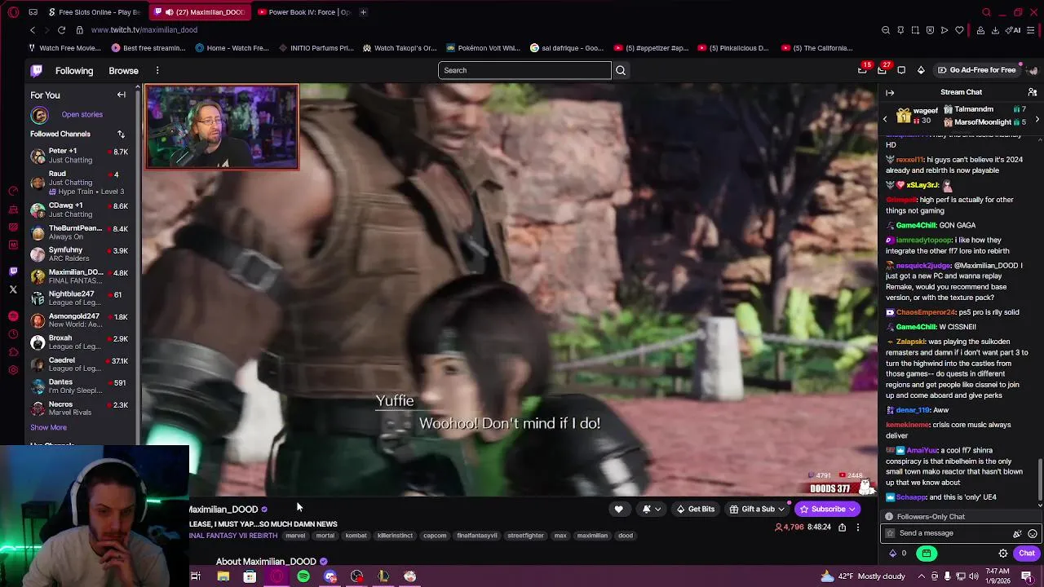Open Spotify from taskbar

click(x=303, y=576)
